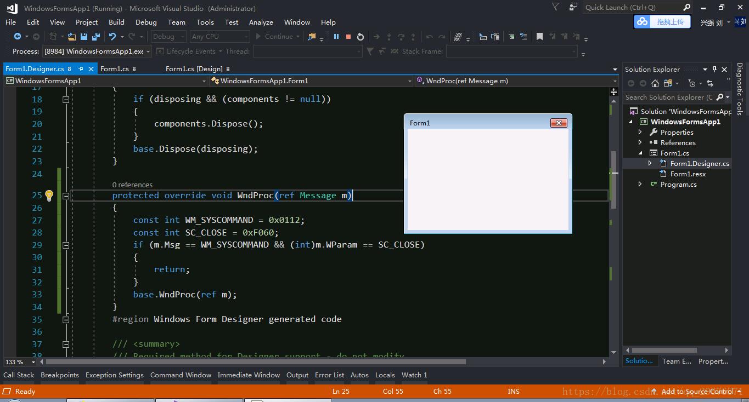
Task: Switch to the Form1.cs editor tab
Action: tap(115, 69)
